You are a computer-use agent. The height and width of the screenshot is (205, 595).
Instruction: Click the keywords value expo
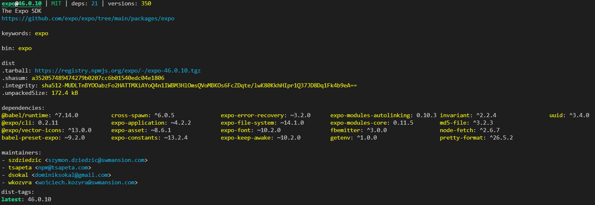pos(41,34)
